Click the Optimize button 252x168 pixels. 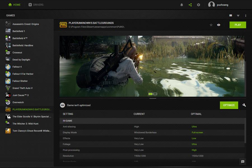pos(229,105)
